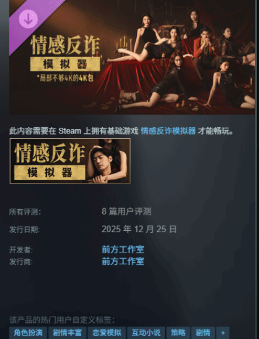Open the developer 前方工作室 link

pyautogui.click(x=123, y=250)
